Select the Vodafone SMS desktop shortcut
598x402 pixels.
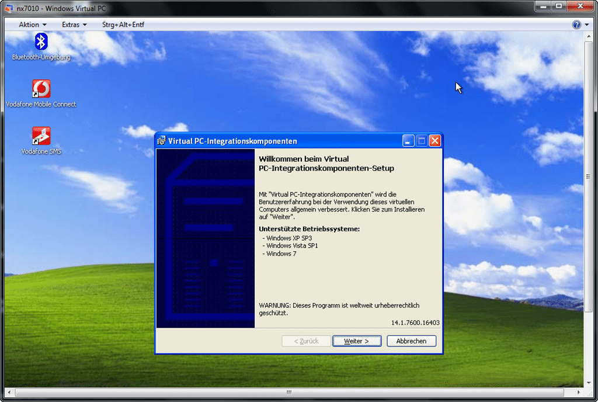pos(41,136)
